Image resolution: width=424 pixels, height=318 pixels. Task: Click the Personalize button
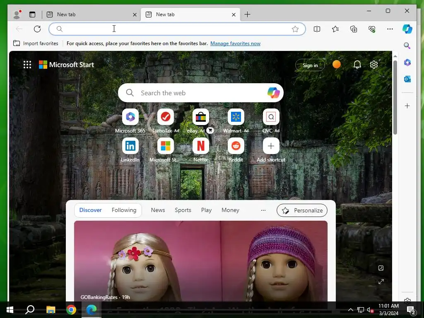302,210
